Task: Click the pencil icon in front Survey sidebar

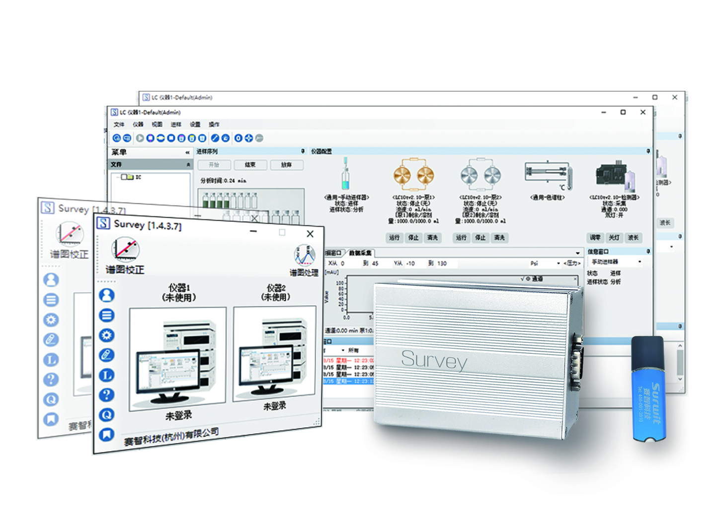Action: (x=107, y=355)
